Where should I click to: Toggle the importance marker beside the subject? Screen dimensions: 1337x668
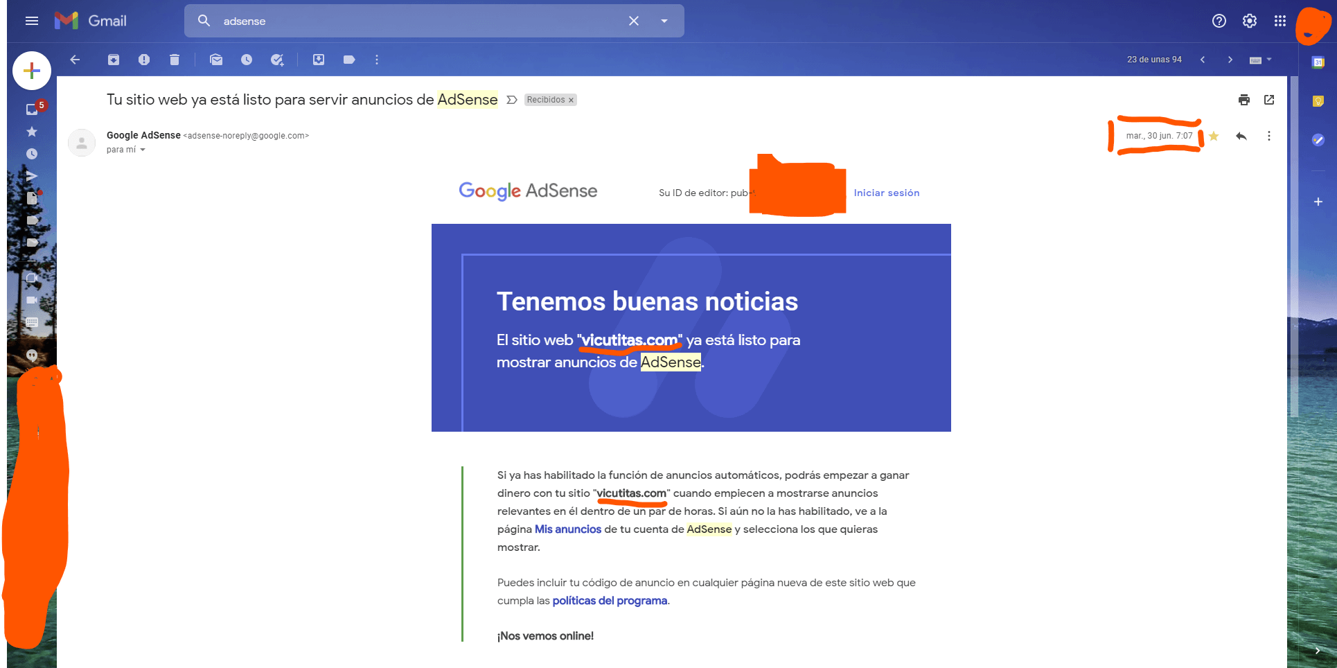click(512, 100)
